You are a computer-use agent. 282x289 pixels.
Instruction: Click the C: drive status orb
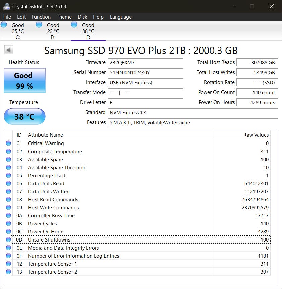point(4,24)
